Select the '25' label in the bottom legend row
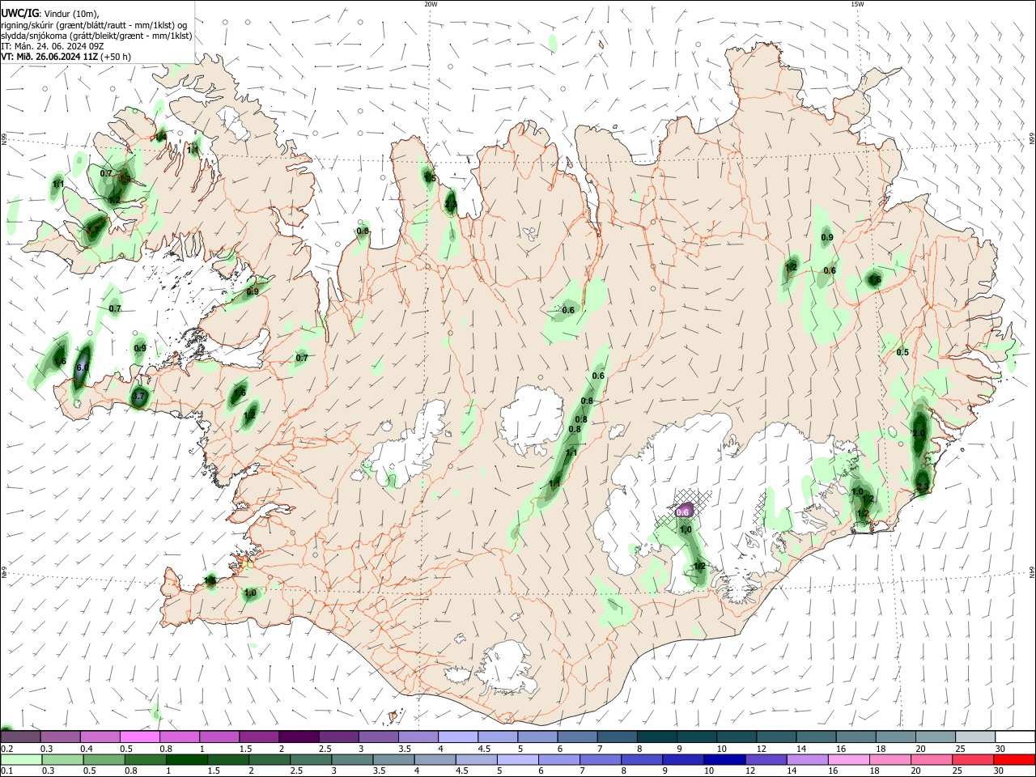1036x777 pixels. click(x=957, y=772)
